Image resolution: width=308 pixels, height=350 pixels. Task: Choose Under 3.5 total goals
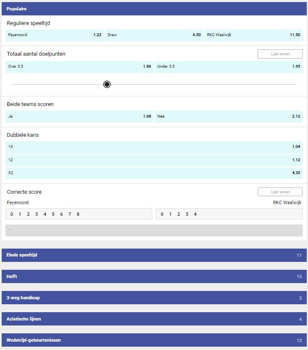228,67
